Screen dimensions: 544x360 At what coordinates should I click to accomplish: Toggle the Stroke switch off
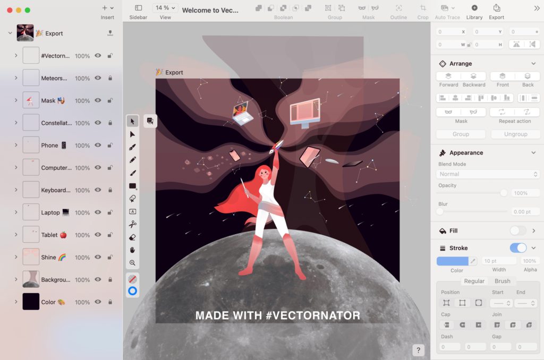tap(518, 247)
